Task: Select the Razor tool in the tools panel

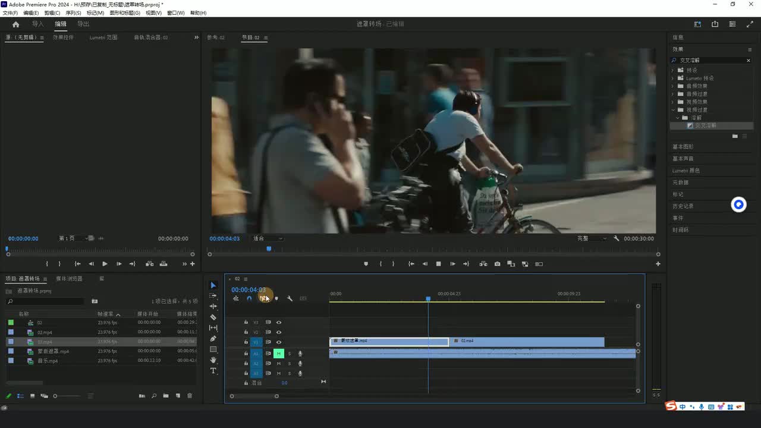Action: click(x=213, y=317)
